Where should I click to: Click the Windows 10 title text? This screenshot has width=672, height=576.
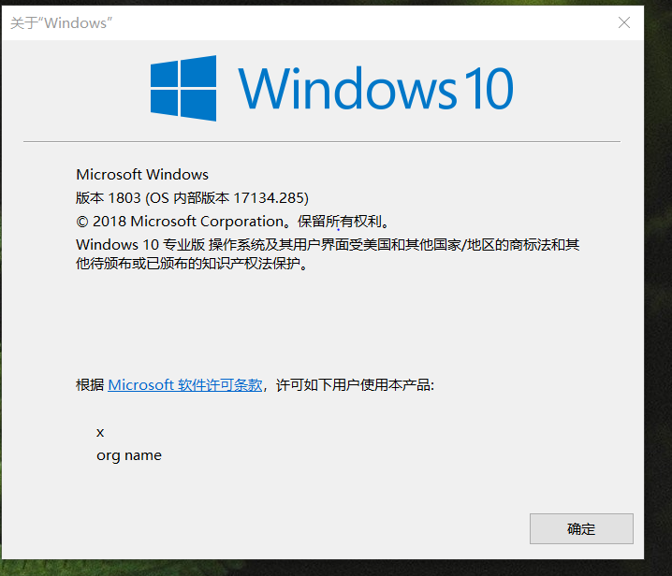pyautogui.click(x=375, y=89)
